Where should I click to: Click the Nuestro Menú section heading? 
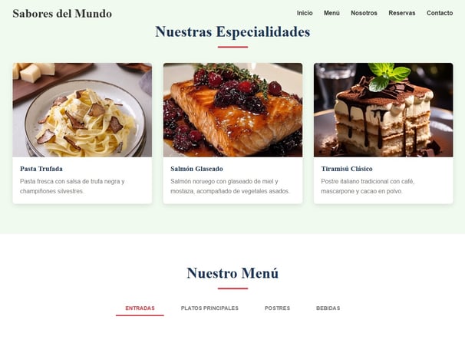232,273
